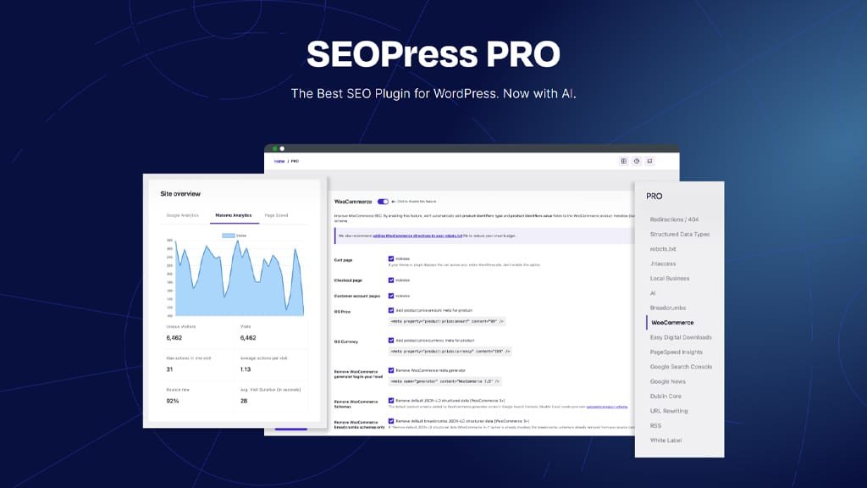The image size is (867, 488).
Task: Toggle the OG Currency meta checkbox
Action: coord(391,341)
